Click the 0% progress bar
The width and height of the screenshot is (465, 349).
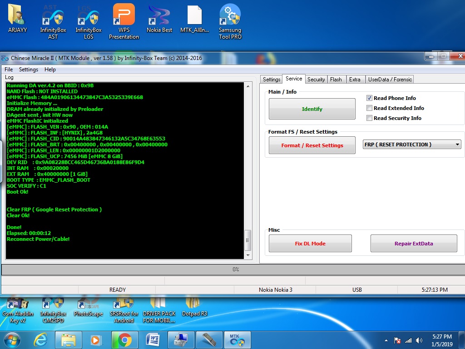tap(236, 269)
